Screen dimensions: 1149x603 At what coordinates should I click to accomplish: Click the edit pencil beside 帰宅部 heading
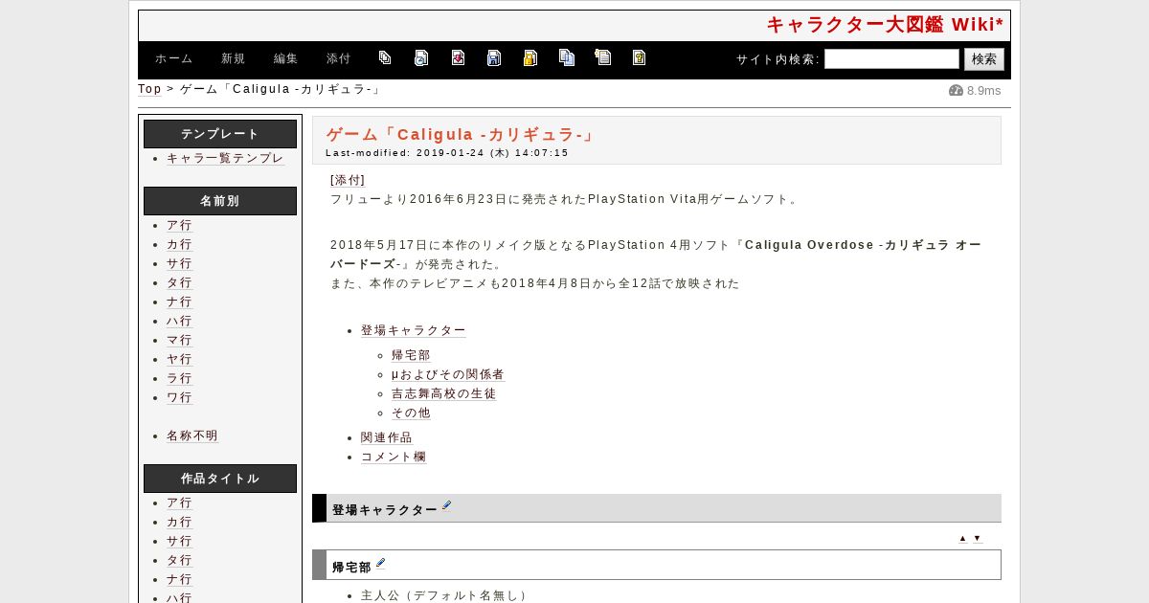pos(380,564)
